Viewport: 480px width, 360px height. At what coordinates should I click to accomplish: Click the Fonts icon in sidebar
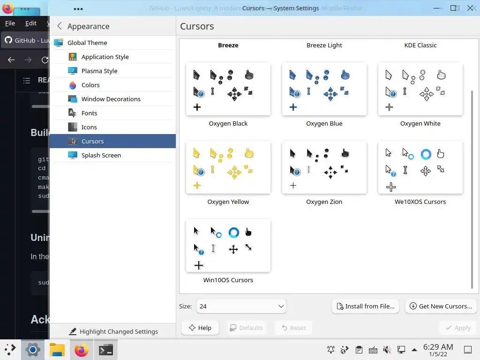pos(73,113)
